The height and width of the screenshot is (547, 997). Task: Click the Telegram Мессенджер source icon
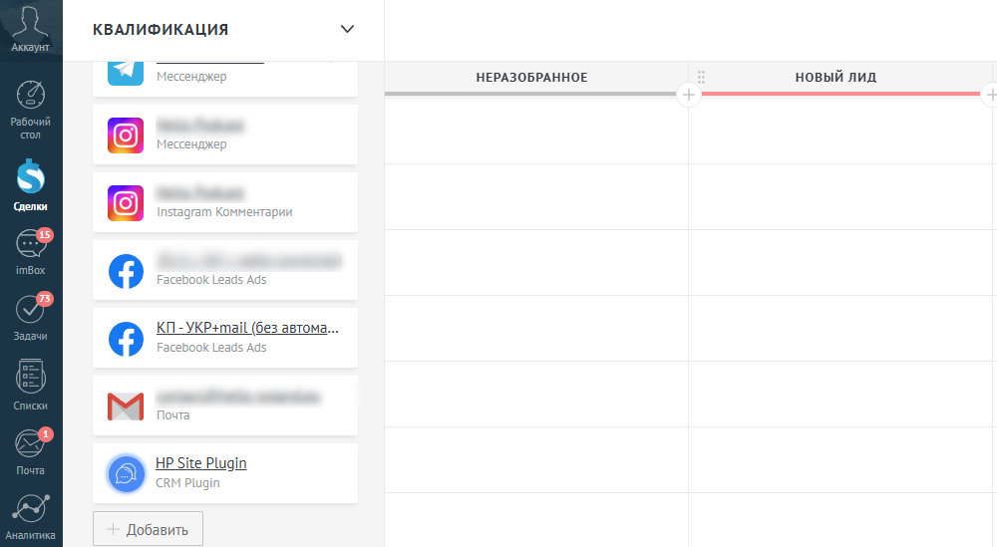[x=126, y=72]
